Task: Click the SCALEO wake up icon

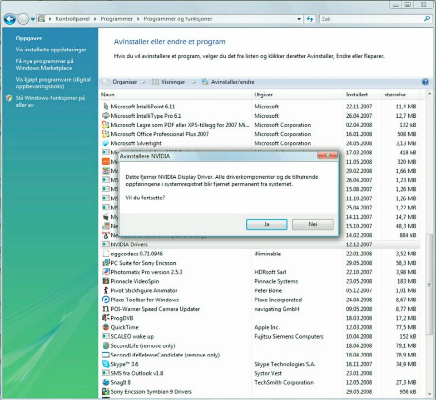Action: [106, 336]
